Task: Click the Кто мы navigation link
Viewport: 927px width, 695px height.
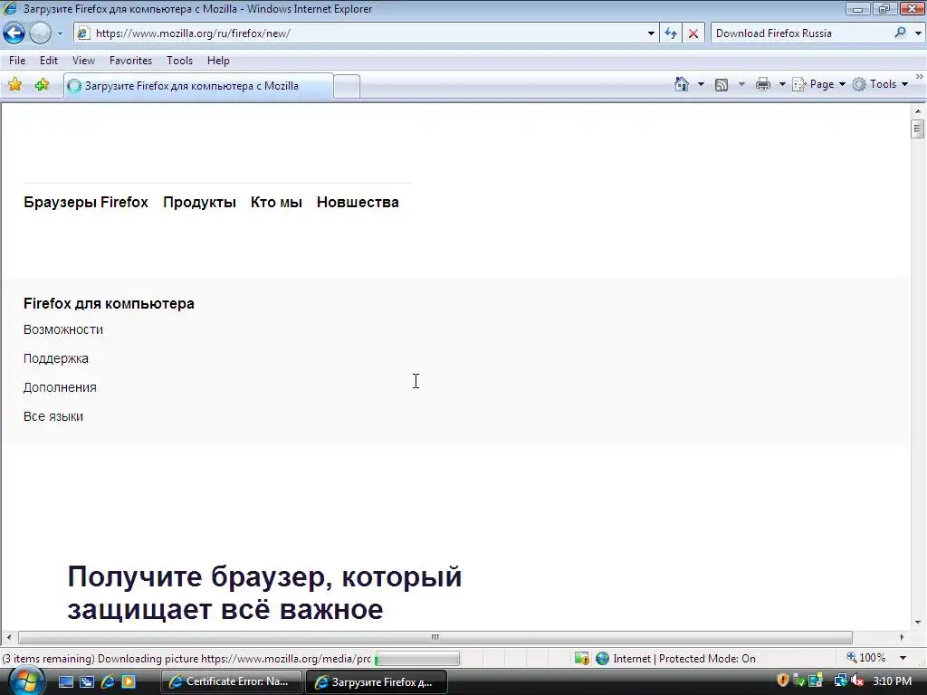Action: [276, 202]
